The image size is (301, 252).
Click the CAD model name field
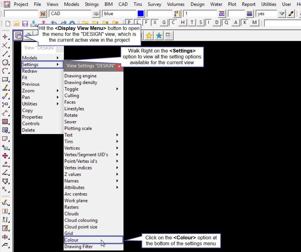[70, 14]
